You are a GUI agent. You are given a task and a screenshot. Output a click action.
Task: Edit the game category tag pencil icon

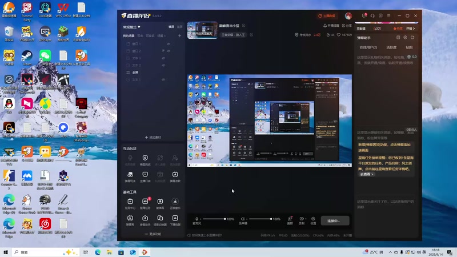(251, 35)
